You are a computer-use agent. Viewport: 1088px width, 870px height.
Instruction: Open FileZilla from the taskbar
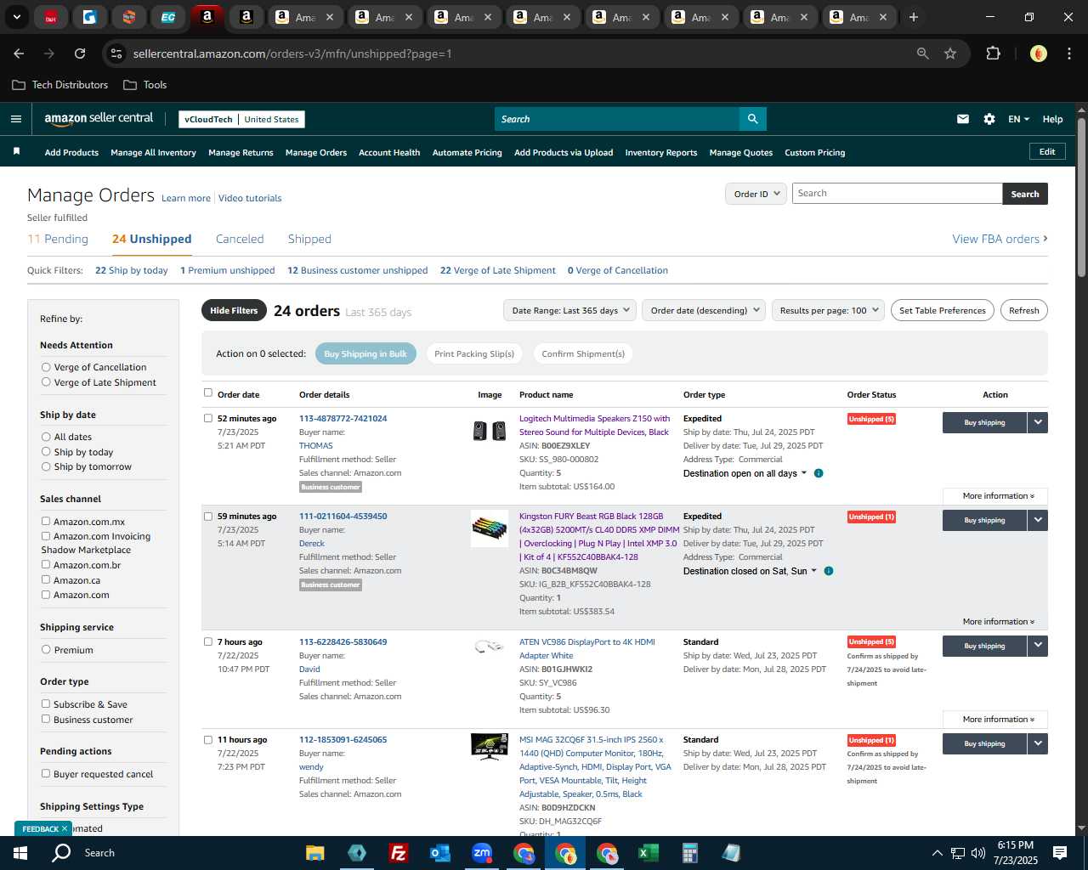point(398,853)
